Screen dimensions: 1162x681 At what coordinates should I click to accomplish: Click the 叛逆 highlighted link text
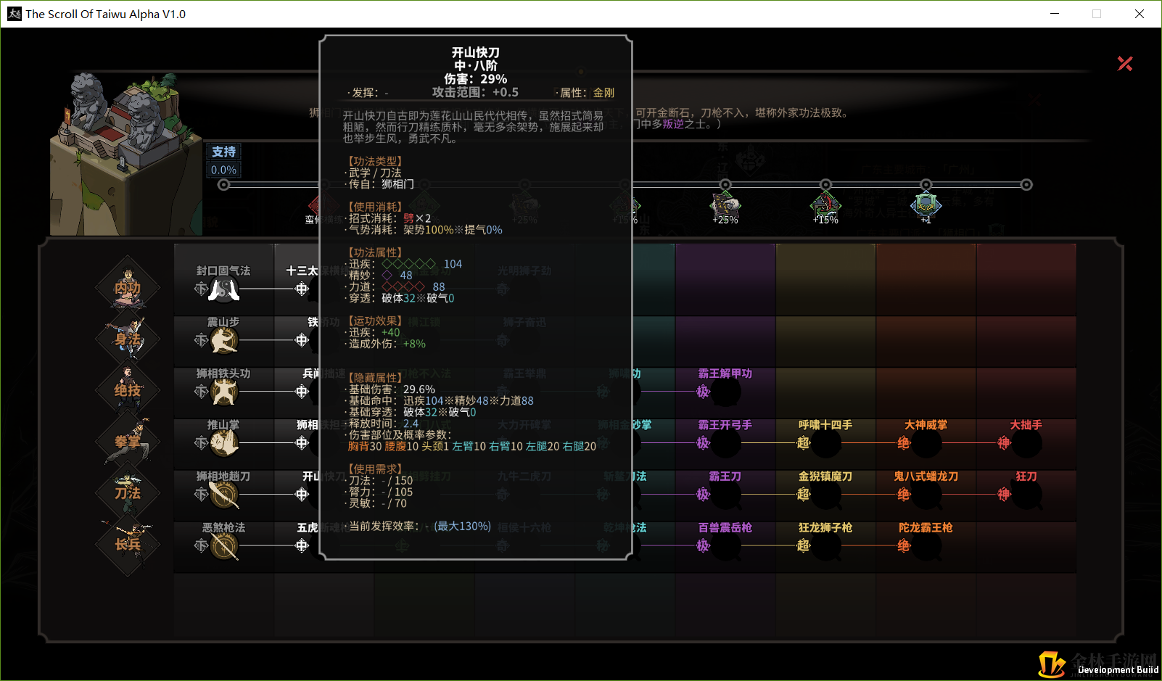(x=673, y=124)
